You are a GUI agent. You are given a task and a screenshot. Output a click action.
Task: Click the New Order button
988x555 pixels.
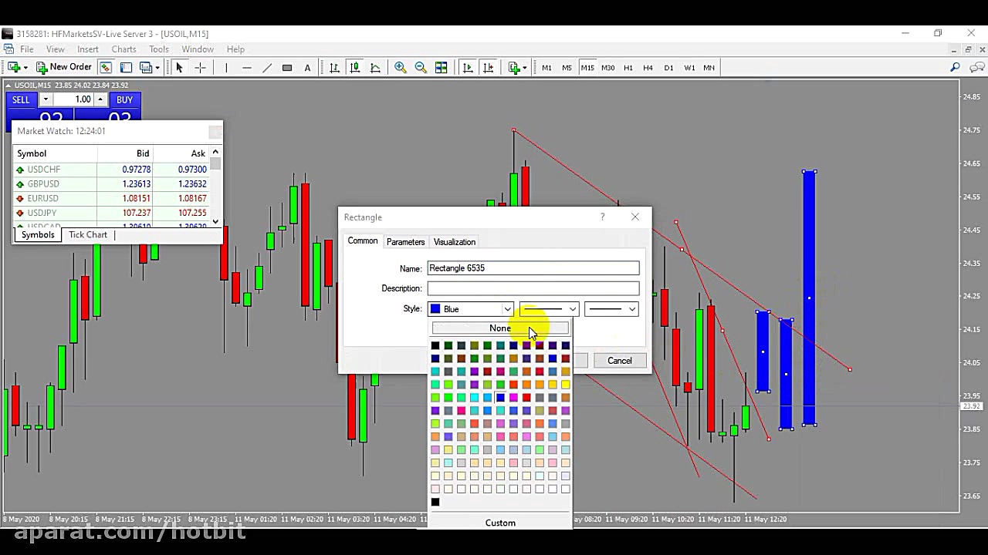point(64,67)
